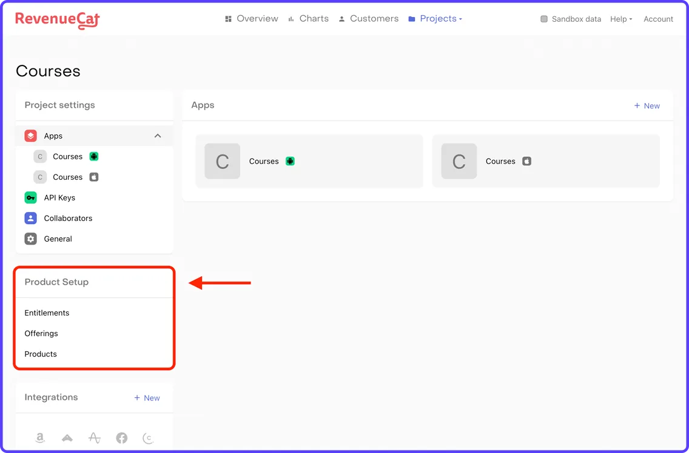Click the Courses page title
Image resolution: width=689 pixels, height=453 pixels.
(x=49, y=71)
